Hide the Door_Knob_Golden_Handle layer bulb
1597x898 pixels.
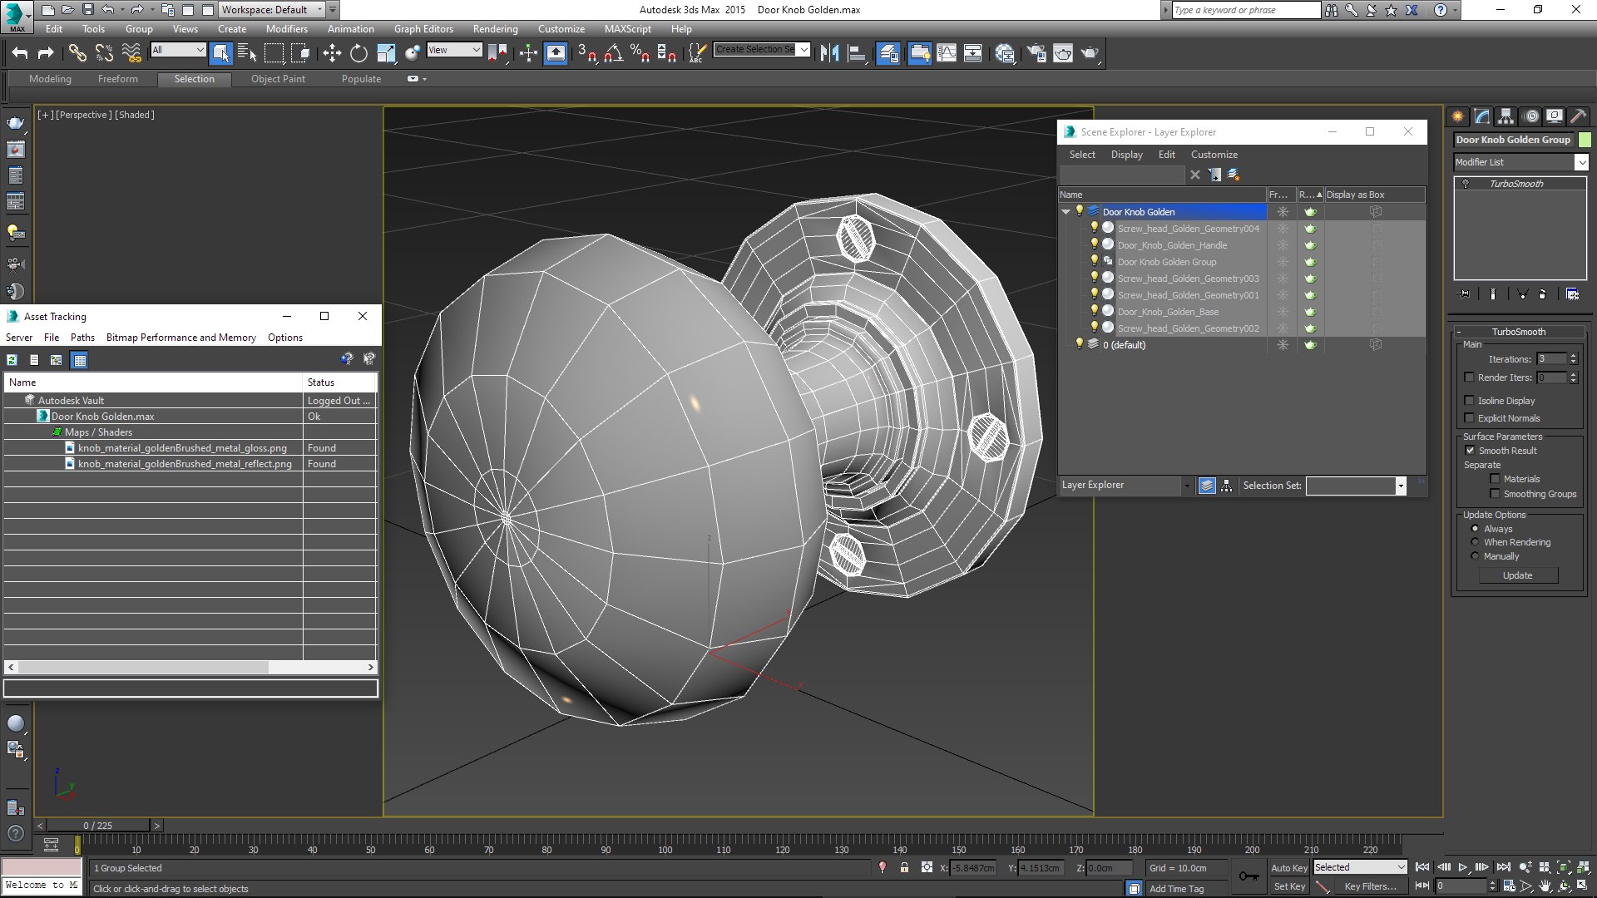[1094, 244]
